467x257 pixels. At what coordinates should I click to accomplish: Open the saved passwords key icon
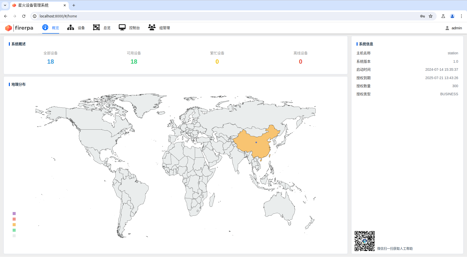423,16
